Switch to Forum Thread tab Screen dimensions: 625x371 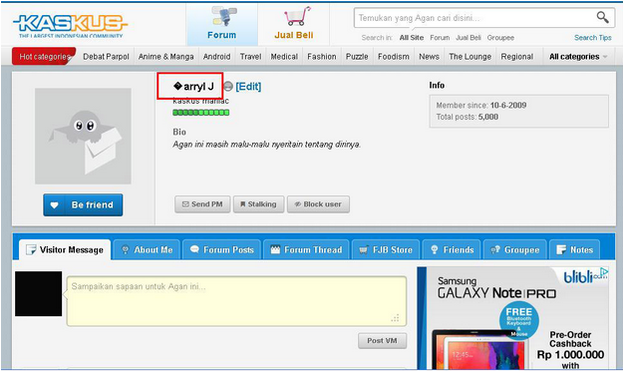coord(306,250)
